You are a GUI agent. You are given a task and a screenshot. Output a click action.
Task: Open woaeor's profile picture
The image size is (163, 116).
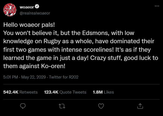tap(10, 10)
